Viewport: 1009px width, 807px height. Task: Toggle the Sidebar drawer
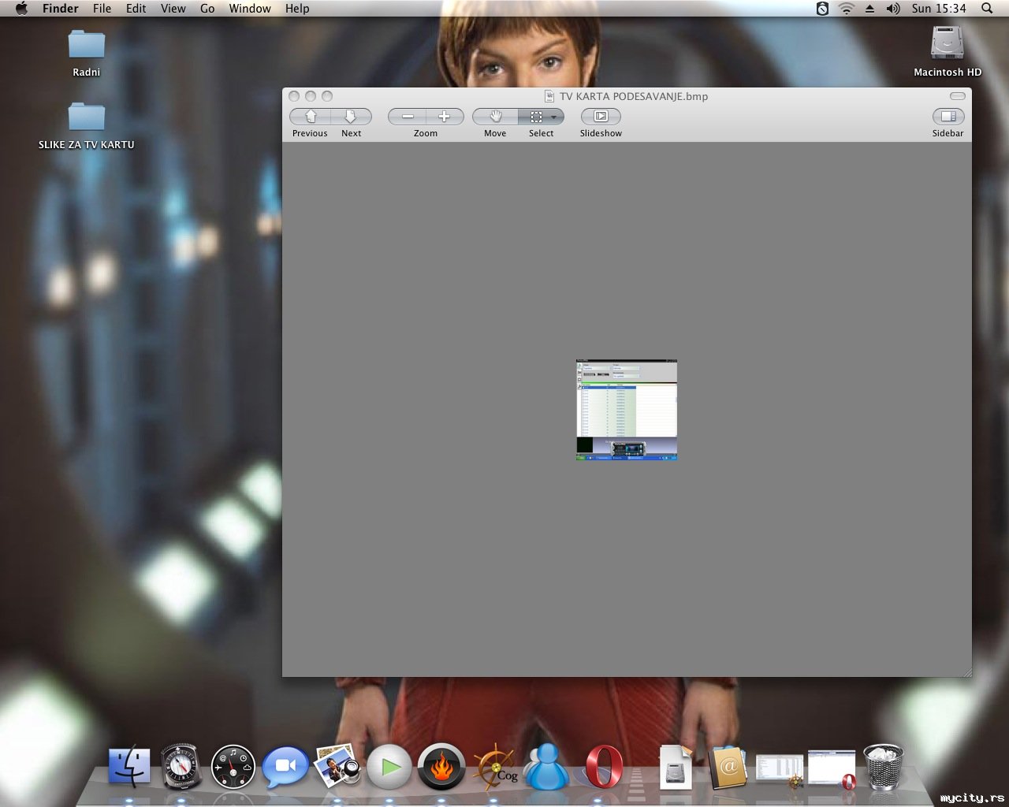[x=948, y=117]
